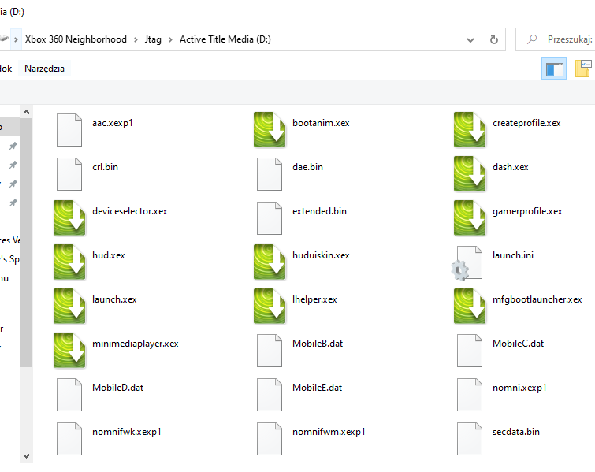Refresh the current folder view
The width and height of the screenshot is (595, 472).
click(493, 39)
